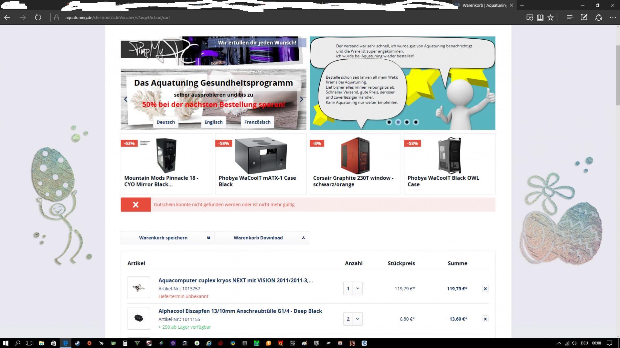Open Action Center notifications
This screenshot has width=620, height=348.
click(x=609, y=343)
